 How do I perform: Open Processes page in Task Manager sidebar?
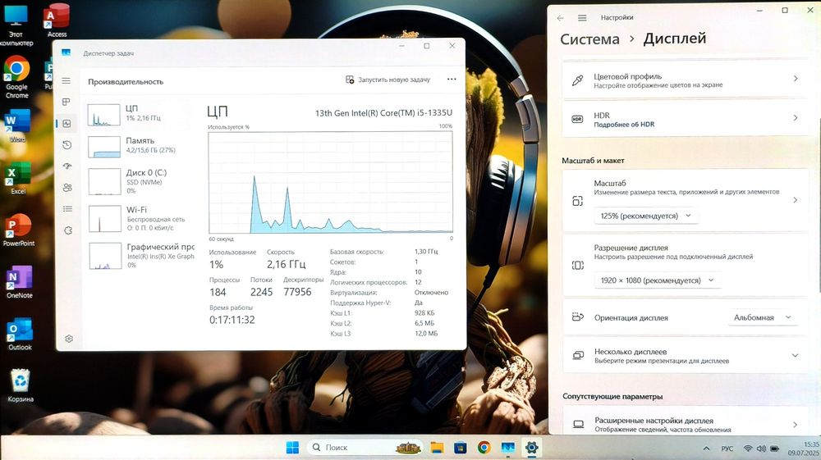[66, 102]
